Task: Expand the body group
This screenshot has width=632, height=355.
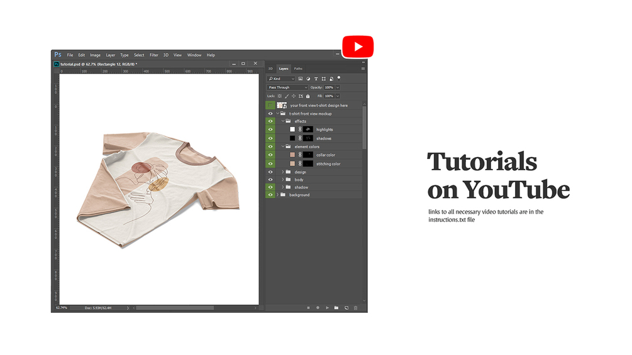Action: 282,180
